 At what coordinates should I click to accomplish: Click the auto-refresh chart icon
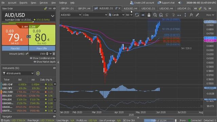(137, 15)
